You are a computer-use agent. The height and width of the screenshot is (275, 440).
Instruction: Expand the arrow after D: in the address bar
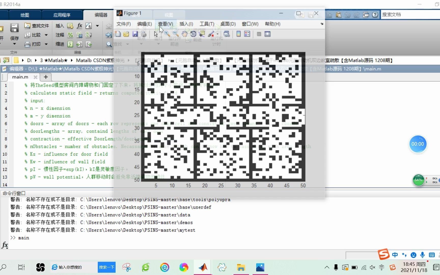[x=36, y=60]
